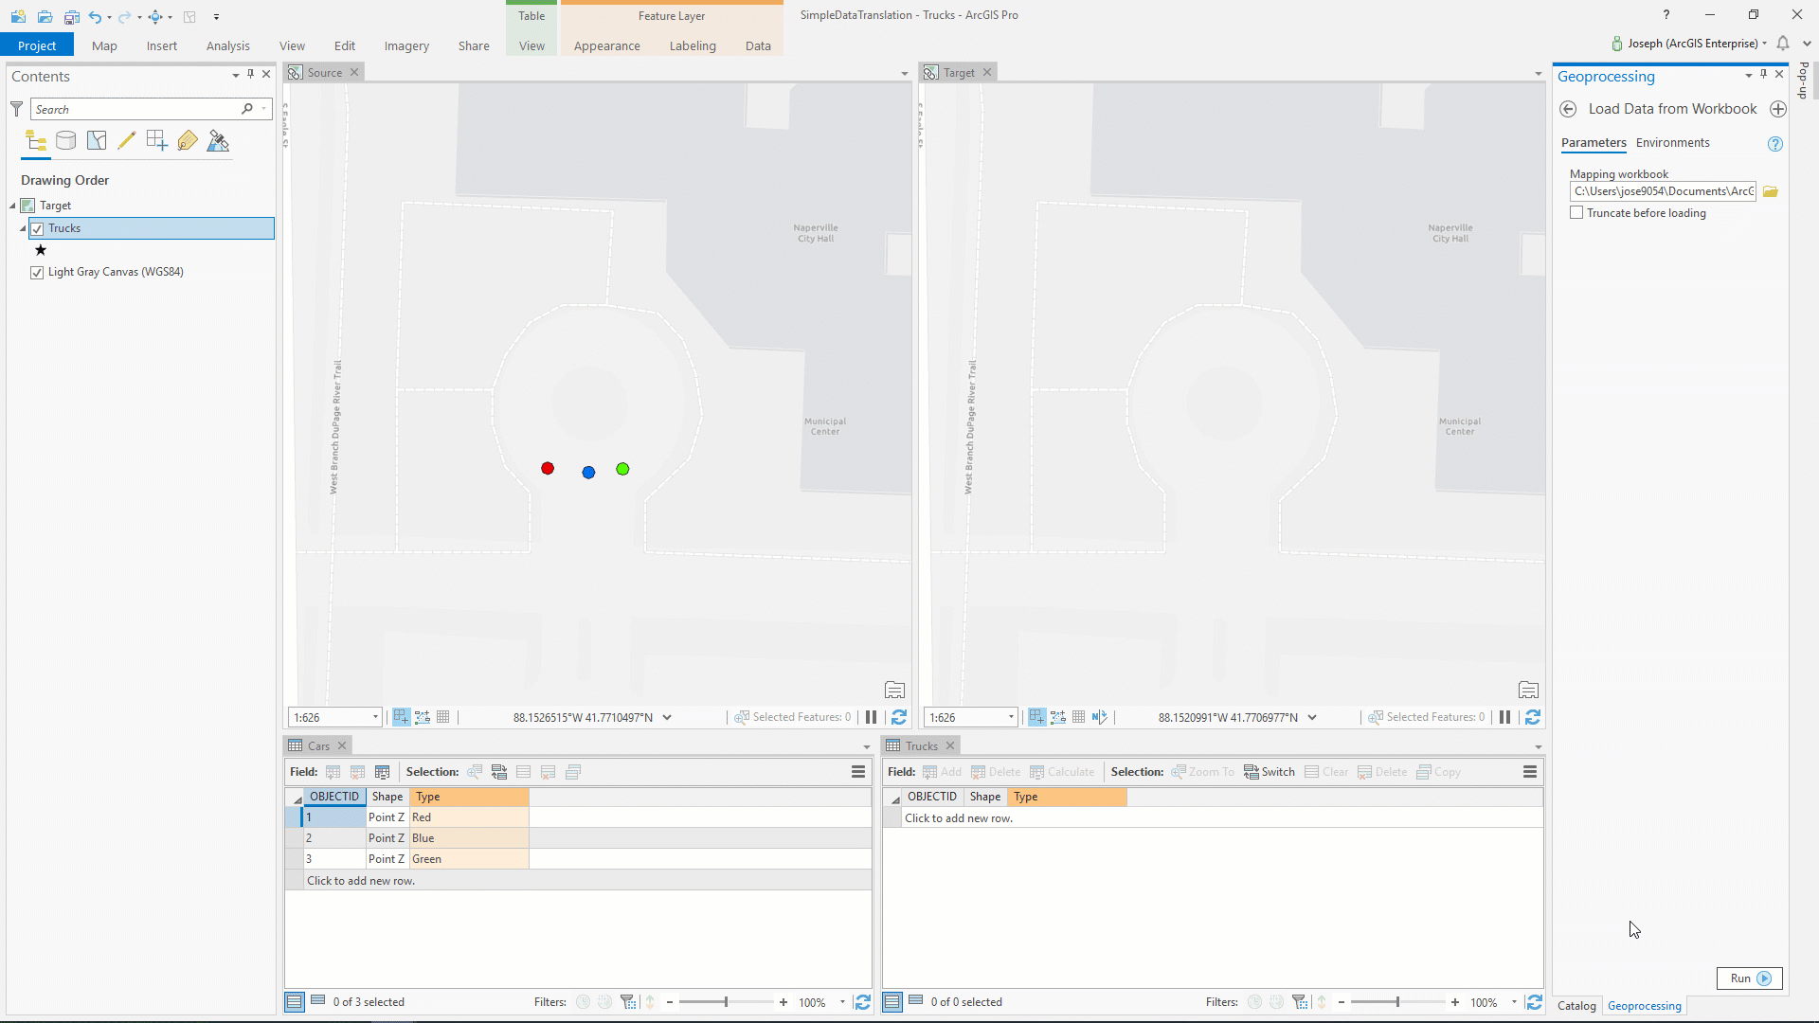Reload the Cars table refresh icon
The width and height of the screenshot is (1819, 1023).
pos(862,1002)
